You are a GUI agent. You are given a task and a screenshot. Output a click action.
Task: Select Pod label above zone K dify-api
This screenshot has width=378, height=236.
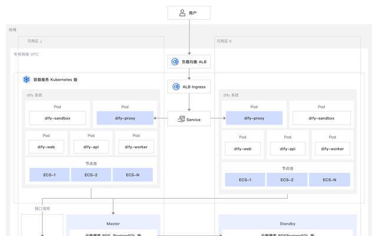pos(288,137)
